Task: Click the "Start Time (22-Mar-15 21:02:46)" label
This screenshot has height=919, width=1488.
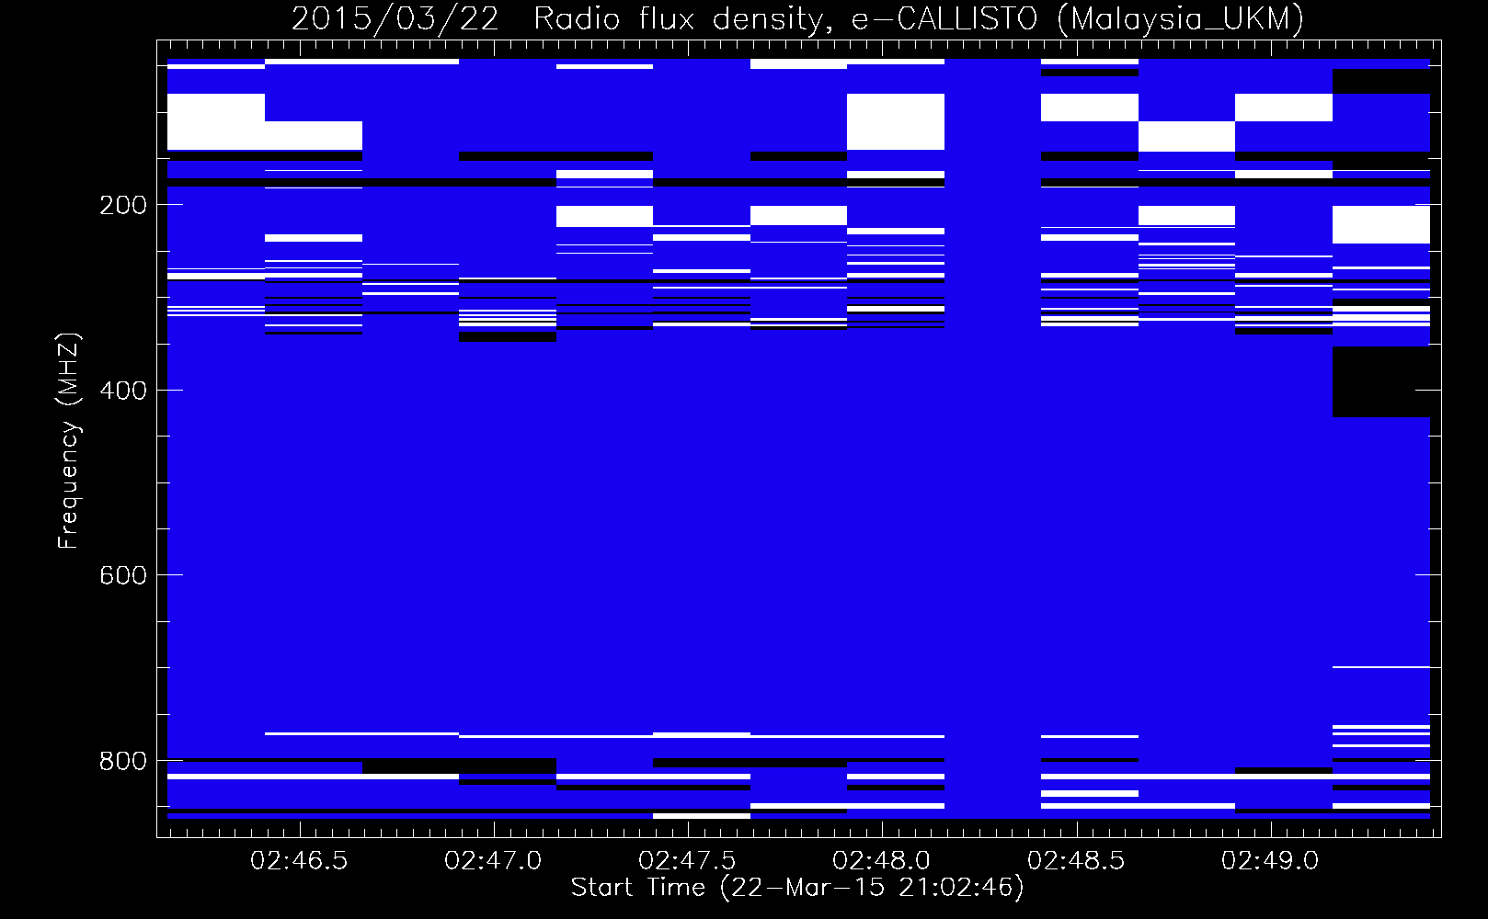Action: coord(797,888)
